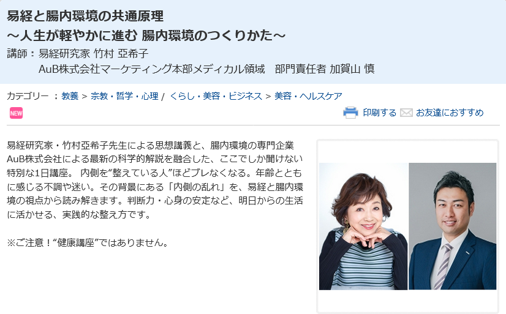Open the 美容・ヘルスケア category link
506x314 pixels.
pos(308,96)
